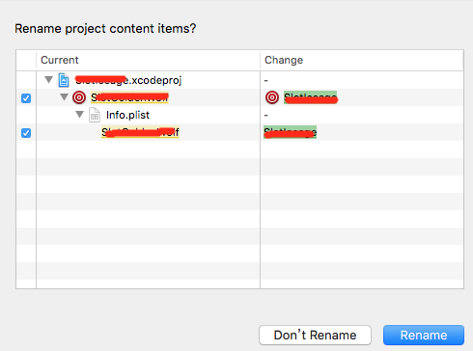Click the blue xcodeproj file icon
Screen dimensions: 473x351
pos(64,80)
